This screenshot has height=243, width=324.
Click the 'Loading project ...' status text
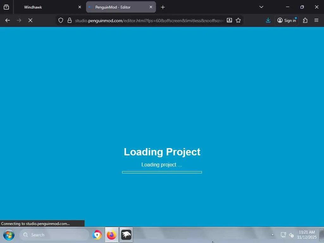click(162, 165)
